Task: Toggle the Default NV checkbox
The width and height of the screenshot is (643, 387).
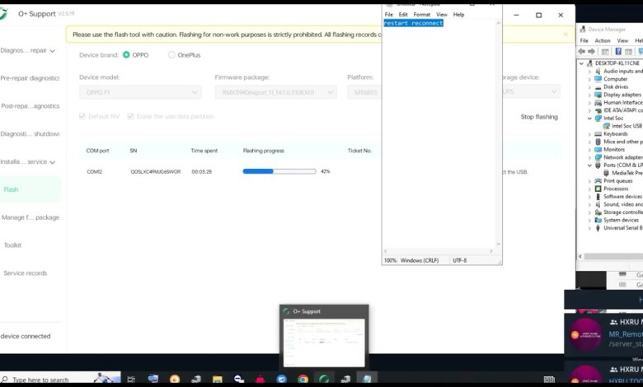Action: point(82,116)
